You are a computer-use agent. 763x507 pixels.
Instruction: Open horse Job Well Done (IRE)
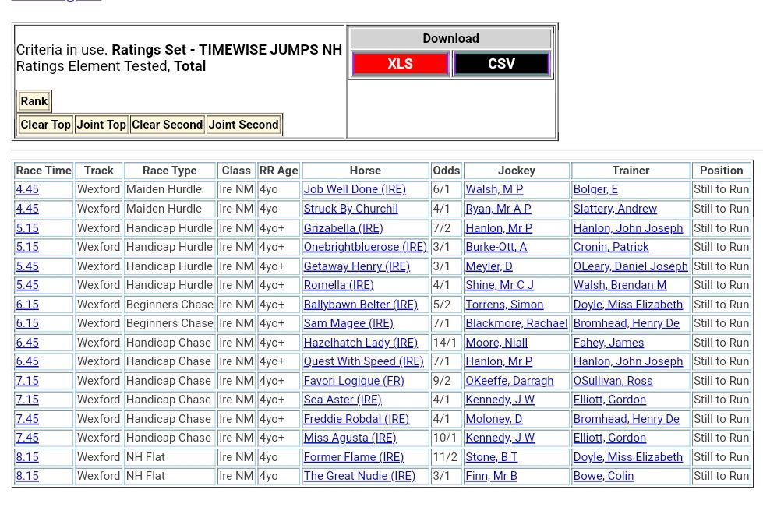point(355,189)
